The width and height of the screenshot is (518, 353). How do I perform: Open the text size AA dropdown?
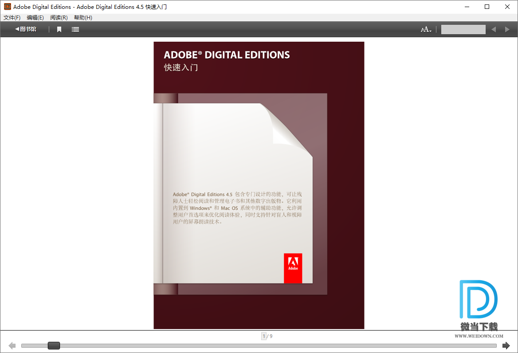[426, 29]
